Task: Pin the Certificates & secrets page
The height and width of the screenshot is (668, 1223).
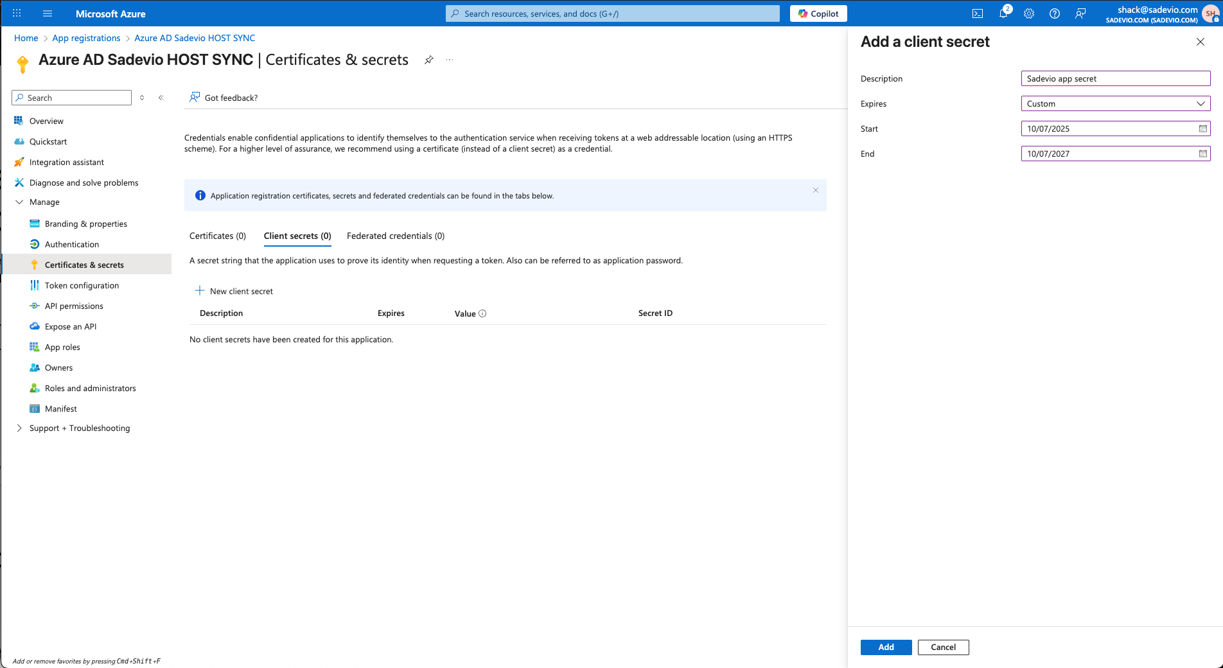Action: (428, 60)
